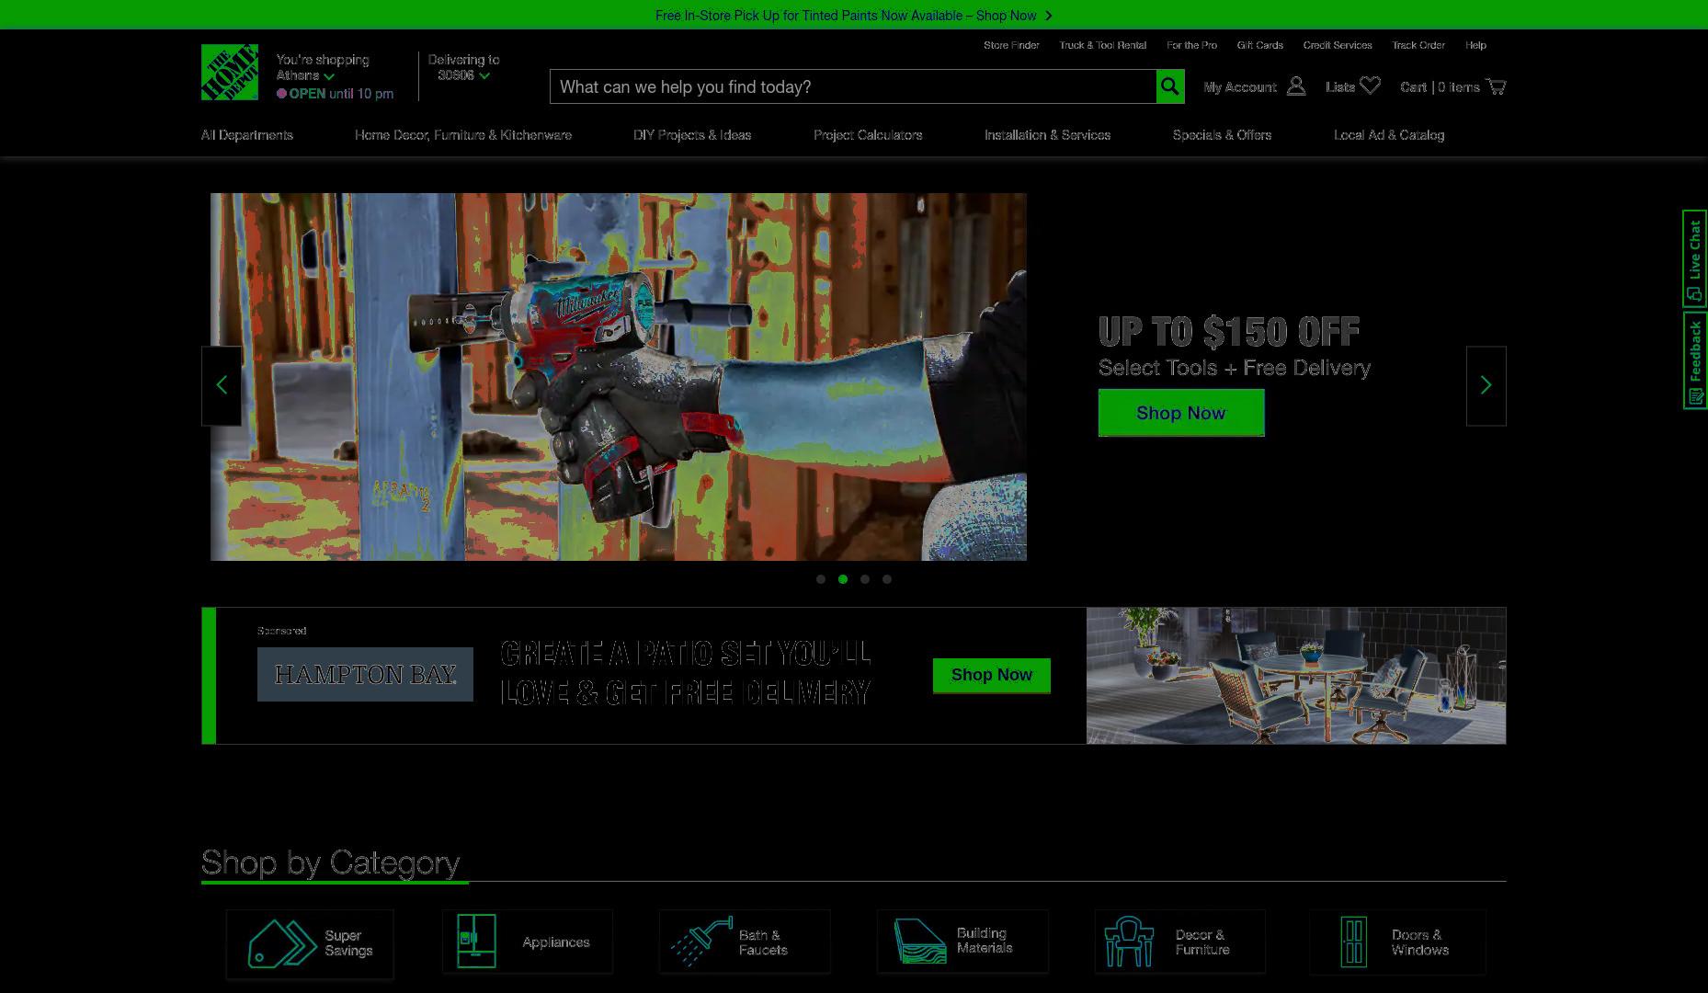Select first carousel dot

coord(821,579)
